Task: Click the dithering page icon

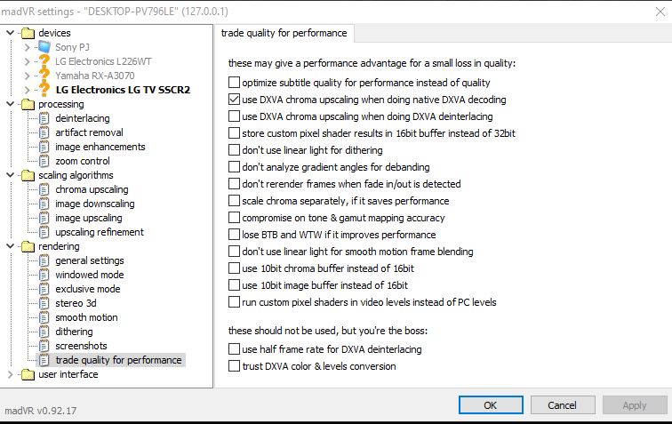Action: click(x=44, y=332)
